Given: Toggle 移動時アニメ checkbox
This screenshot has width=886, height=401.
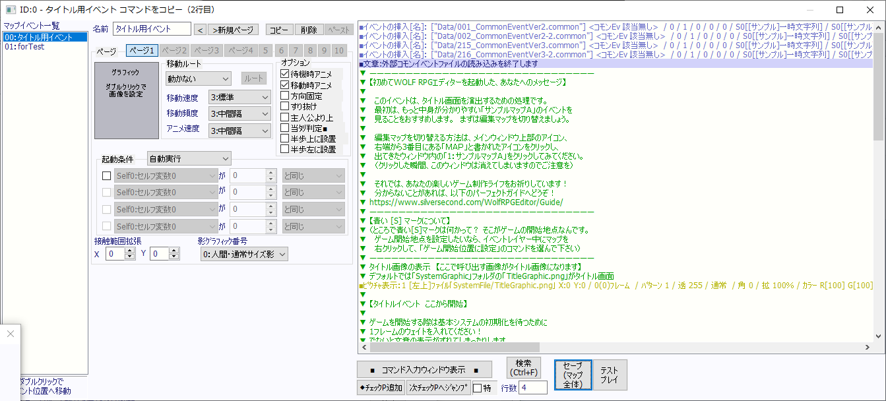Looking at the screenshot, I should pos(285,85).
